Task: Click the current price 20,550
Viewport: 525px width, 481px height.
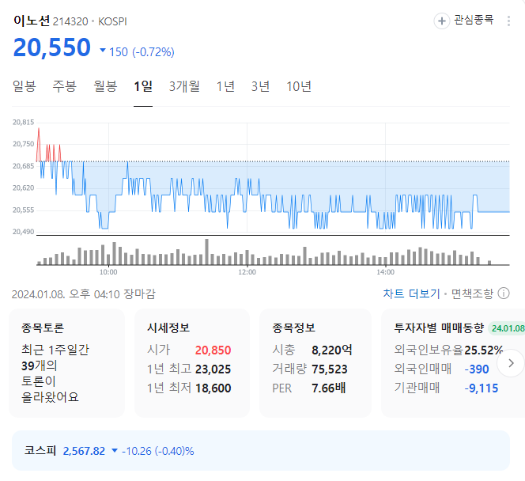Action: (x=52, y=47)
